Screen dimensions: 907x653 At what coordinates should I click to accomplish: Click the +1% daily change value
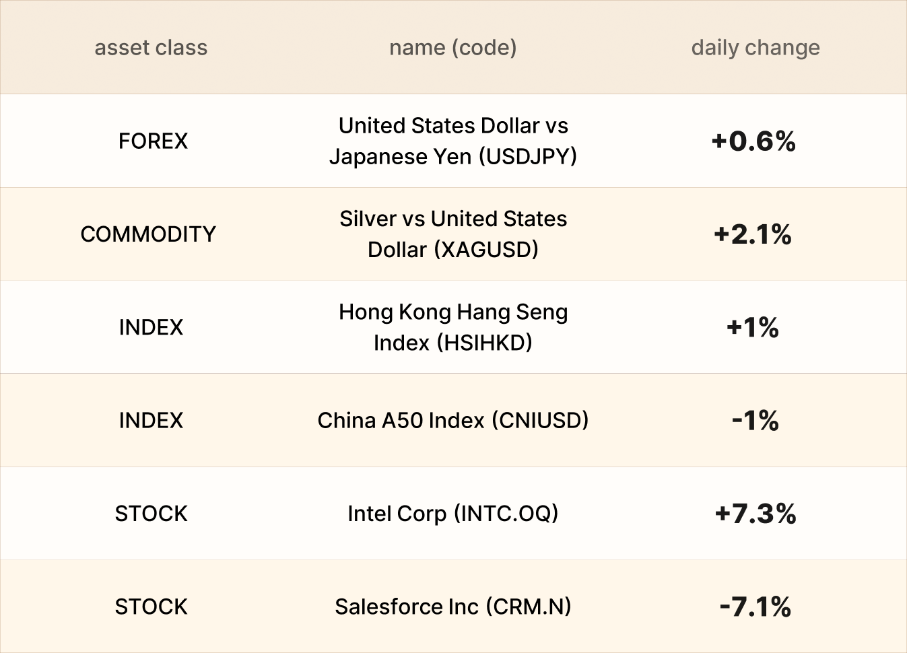click(753, 328)
